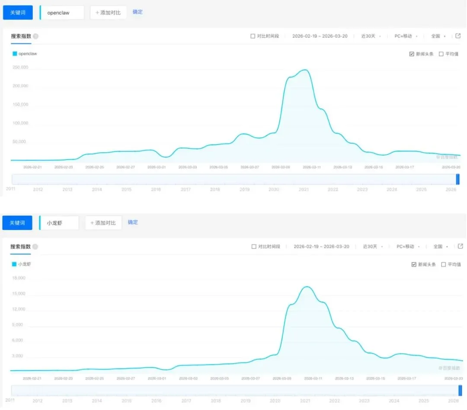Viewport: 467px width, 410px height.
Task: Toggle 小龙虾 legend color square
Action: [x=14, y=264]
